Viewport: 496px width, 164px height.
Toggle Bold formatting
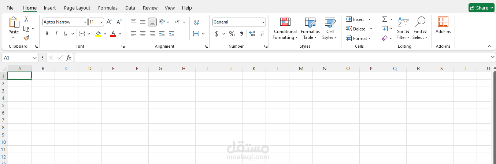47,34
